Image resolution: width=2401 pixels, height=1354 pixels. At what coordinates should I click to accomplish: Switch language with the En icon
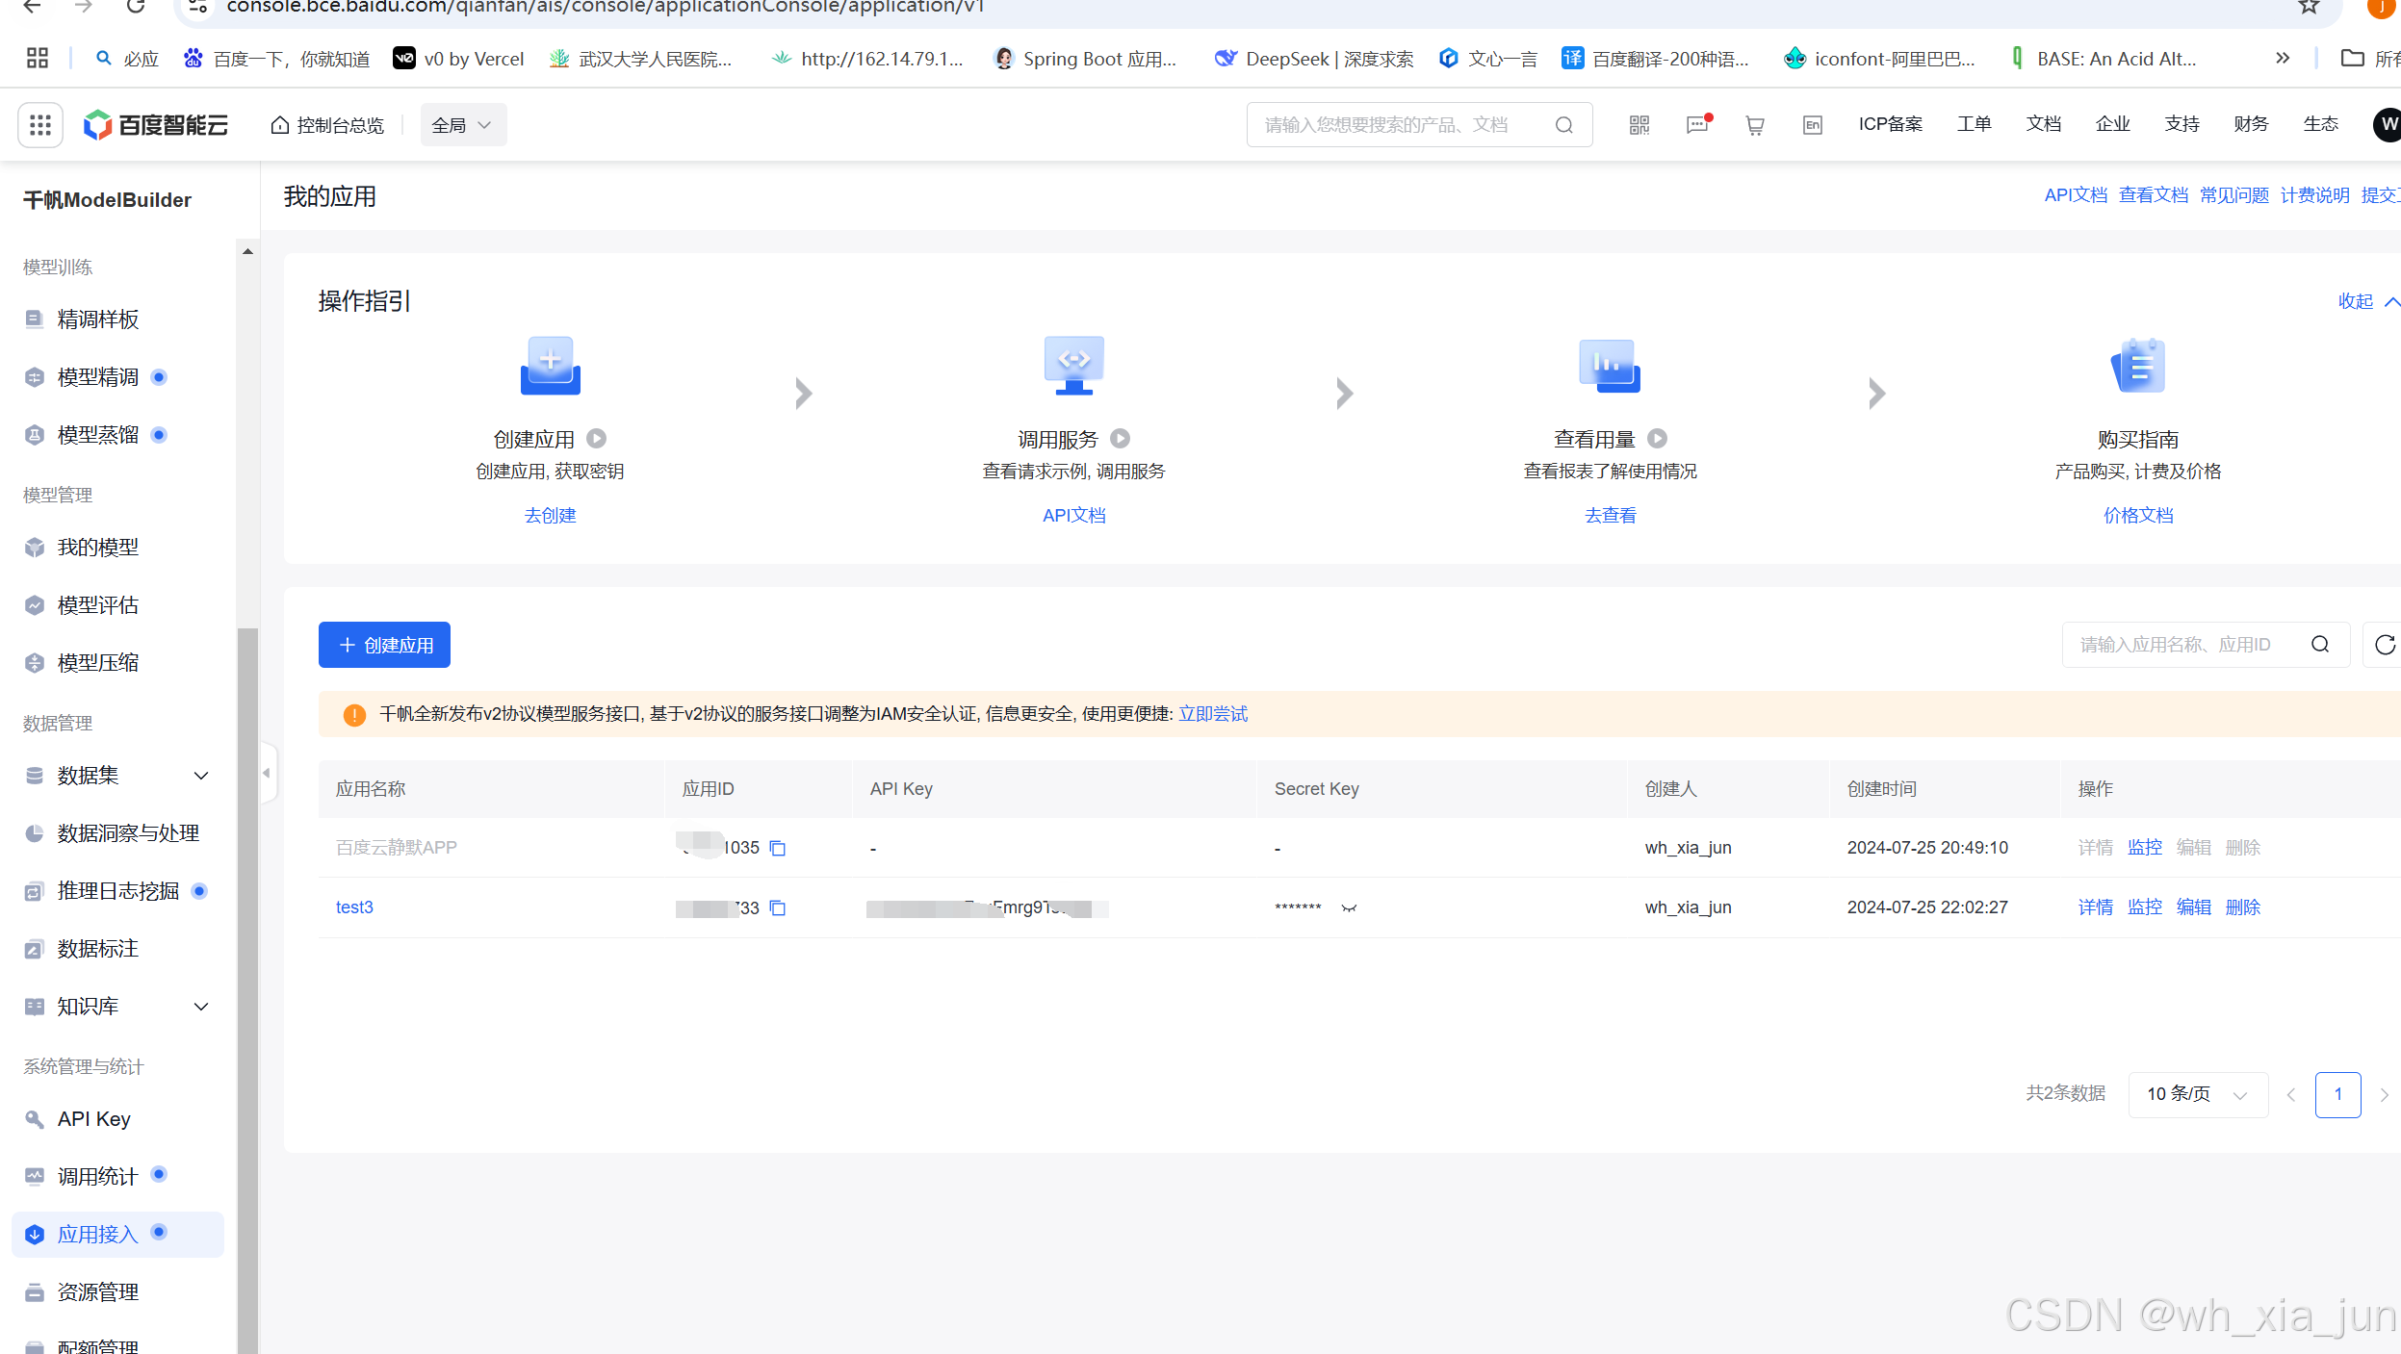click(x=1813, y=125)
